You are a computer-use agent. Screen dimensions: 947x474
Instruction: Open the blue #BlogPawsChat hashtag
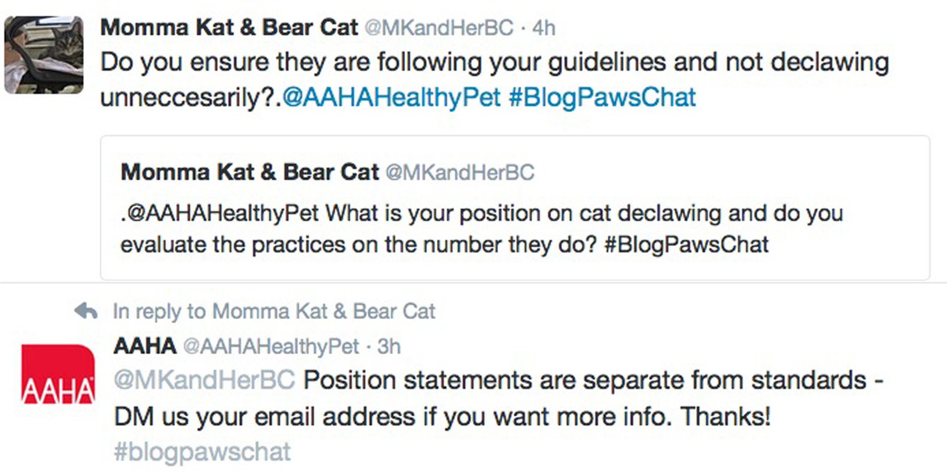click(602, 98)
